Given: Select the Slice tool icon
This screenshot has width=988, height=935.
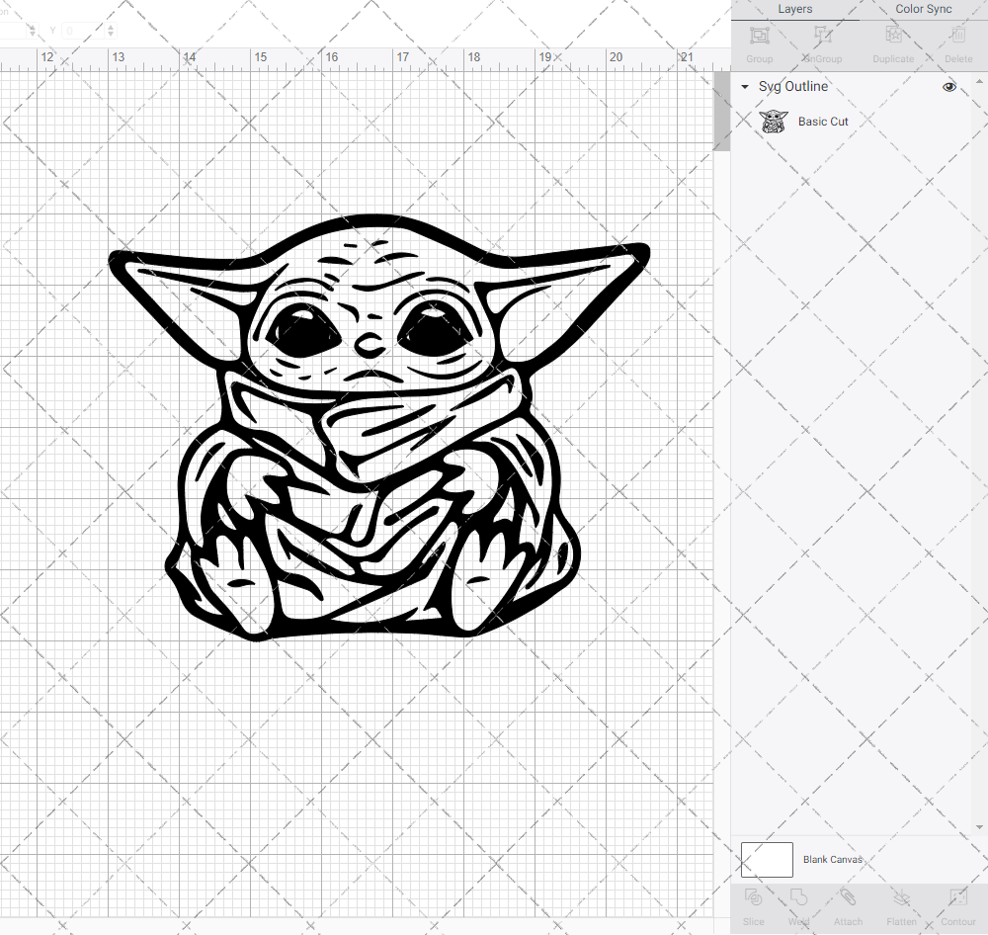Looking at the screenshot, I should [x=753, y=896].
